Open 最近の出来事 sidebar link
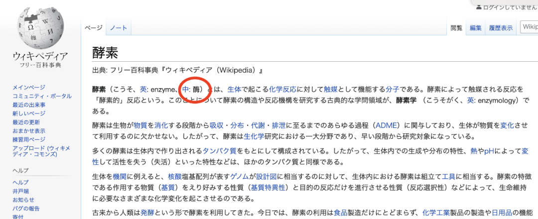The image size is (538, 219). pos(29,105)
